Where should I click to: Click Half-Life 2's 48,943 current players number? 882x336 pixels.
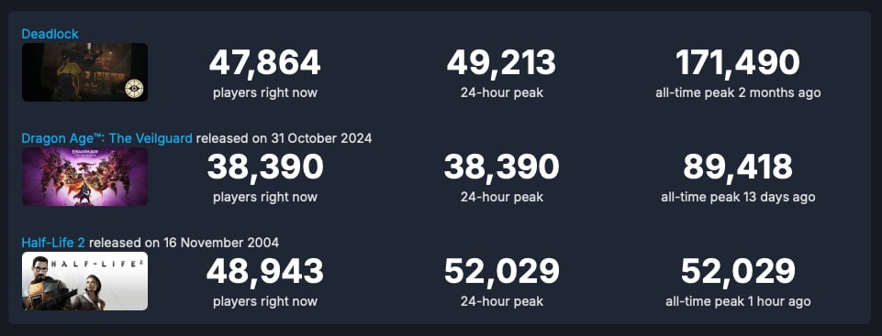click(x=265, y=271)
